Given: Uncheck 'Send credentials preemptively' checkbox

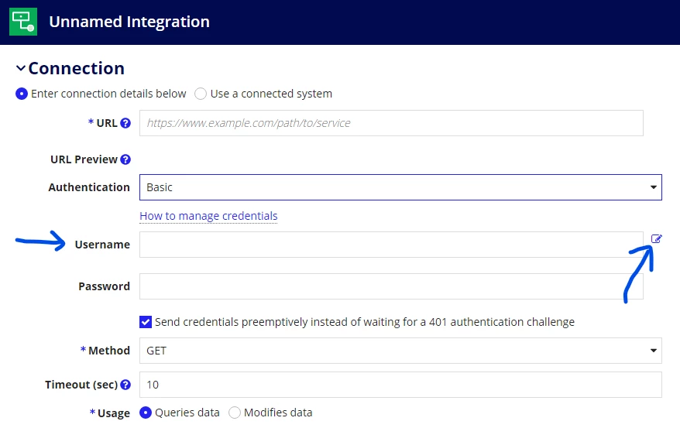Looking at the screenshot, I should point(146,322).
